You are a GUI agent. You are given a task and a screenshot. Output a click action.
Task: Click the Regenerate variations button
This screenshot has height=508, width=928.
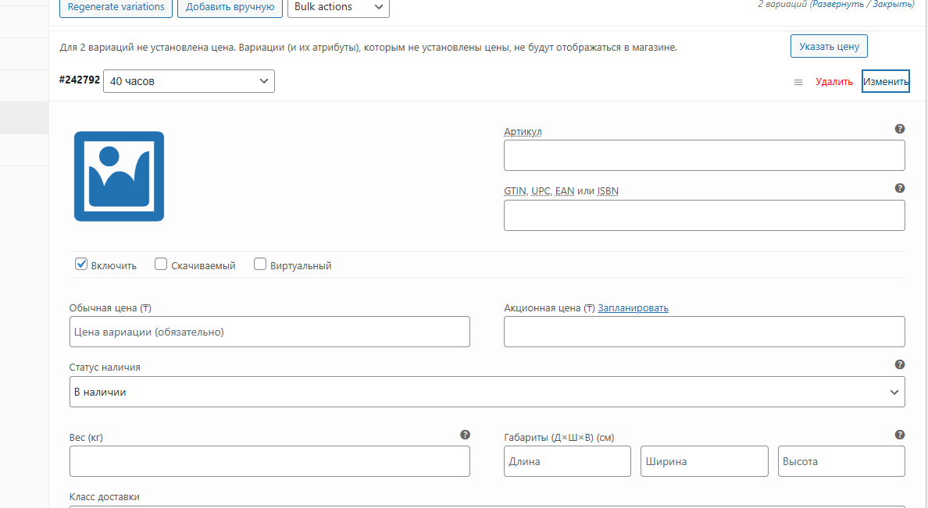[x=116, y=7]
